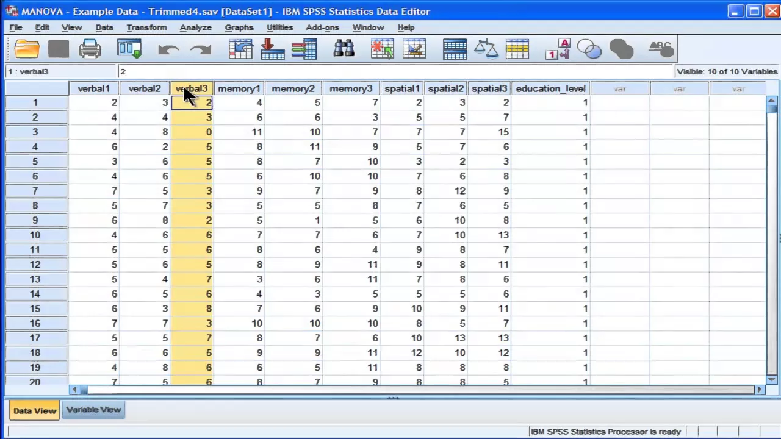Viewport: 781px width, 439px height.
Task: Click spatial1 value 12 in row 18
Action: point(401,353)
